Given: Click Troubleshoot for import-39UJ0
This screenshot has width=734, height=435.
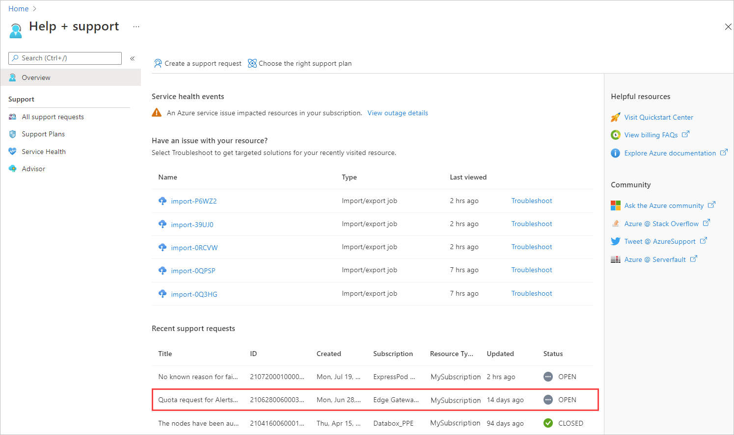Looking at the screenshot, I should [x=532, y=224].
